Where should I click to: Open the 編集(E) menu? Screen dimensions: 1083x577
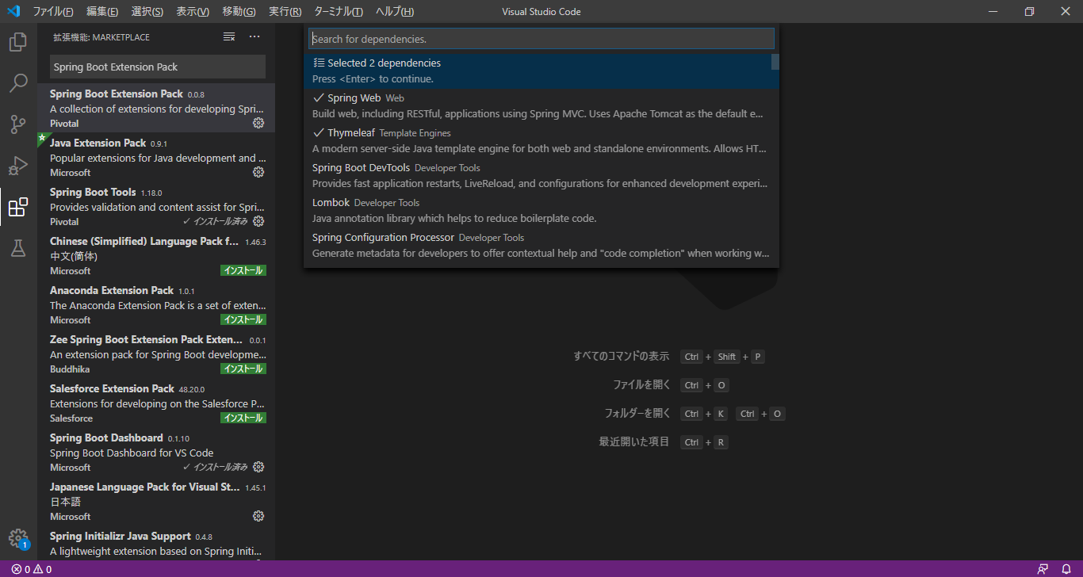coord(102,12)
